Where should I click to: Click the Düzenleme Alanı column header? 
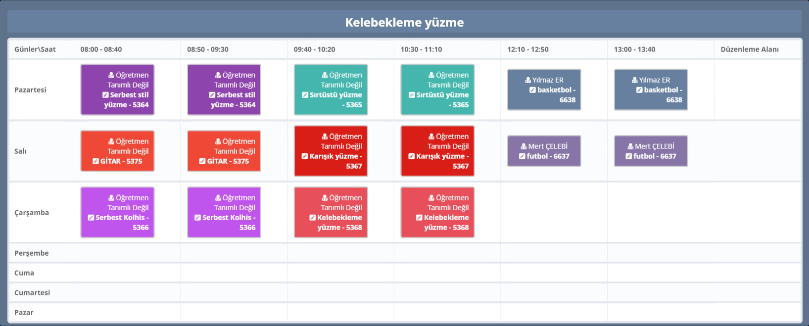749,49
